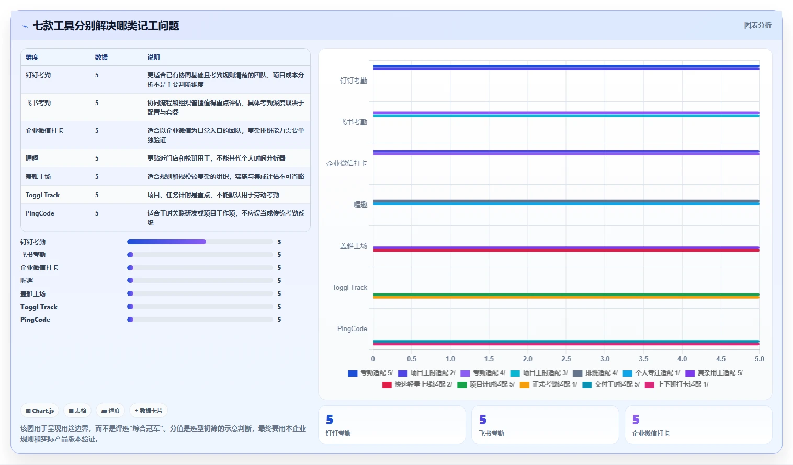
Task: Click 盖雅工场 label in the progress list
Action: click(x=33, y=294)
